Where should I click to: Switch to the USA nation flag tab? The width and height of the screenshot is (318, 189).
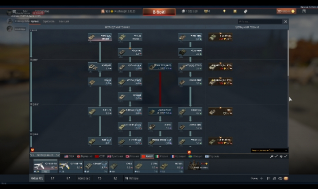[69, 156]
